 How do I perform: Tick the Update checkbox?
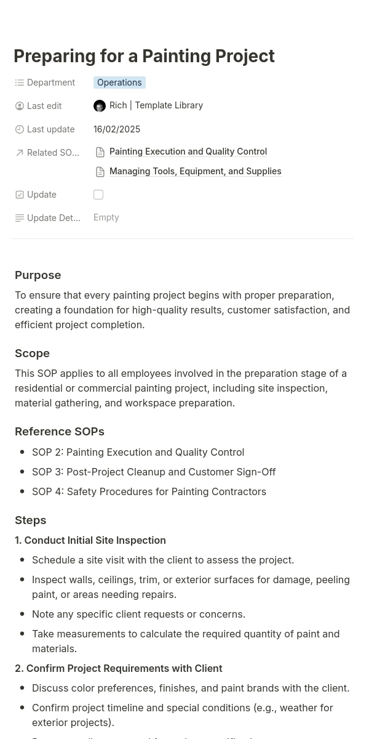98,195
